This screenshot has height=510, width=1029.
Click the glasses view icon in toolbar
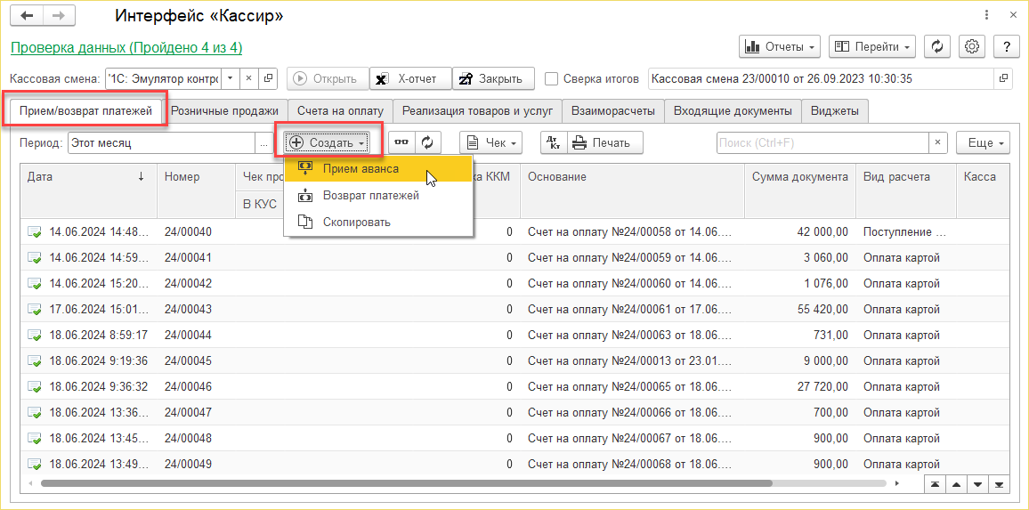tap(403, 142)
